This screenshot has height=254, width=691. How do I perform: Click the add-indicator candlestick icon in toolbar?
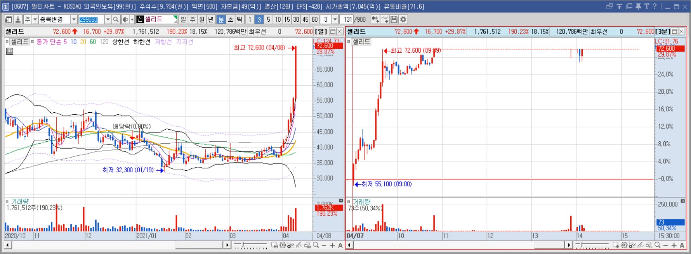click(x=375, y=19)
